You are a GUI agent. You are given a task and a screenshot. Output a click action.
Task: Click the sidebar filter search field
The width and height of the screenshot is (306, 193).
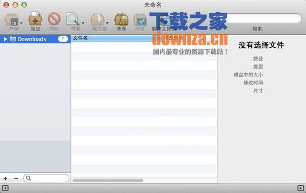coord(46,178)
